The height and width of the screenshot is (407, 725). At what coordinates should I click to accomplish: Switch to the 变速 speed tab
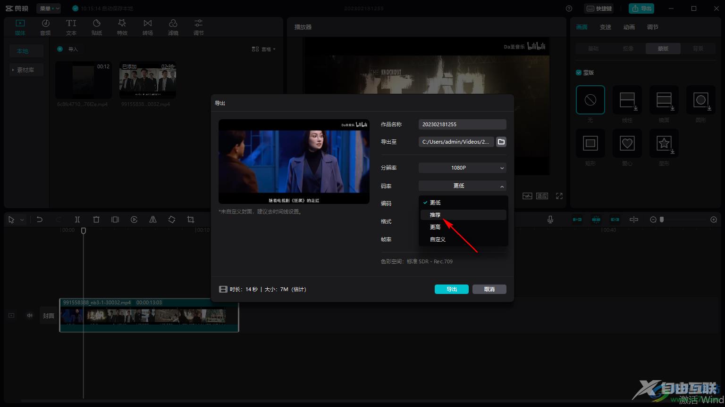coord(606,27)
